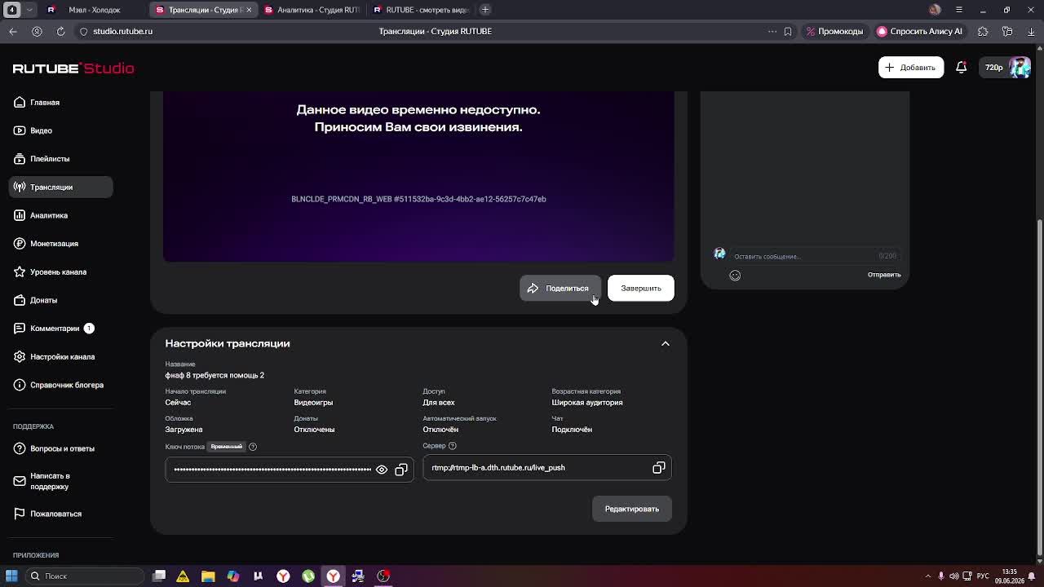The width and height of the screenshot is (1044, 587).
Task: Open browser downloads icon
Action: pyautogui.click(x=1032, y=31)
